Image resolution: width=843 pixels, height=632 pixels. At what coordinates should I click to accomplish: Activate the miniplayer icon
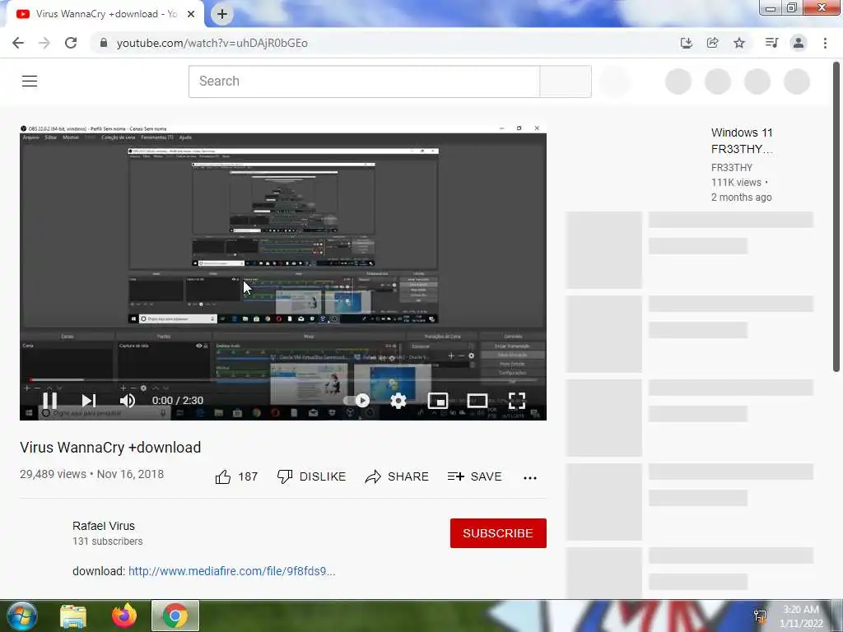click(x=438, y=401)
